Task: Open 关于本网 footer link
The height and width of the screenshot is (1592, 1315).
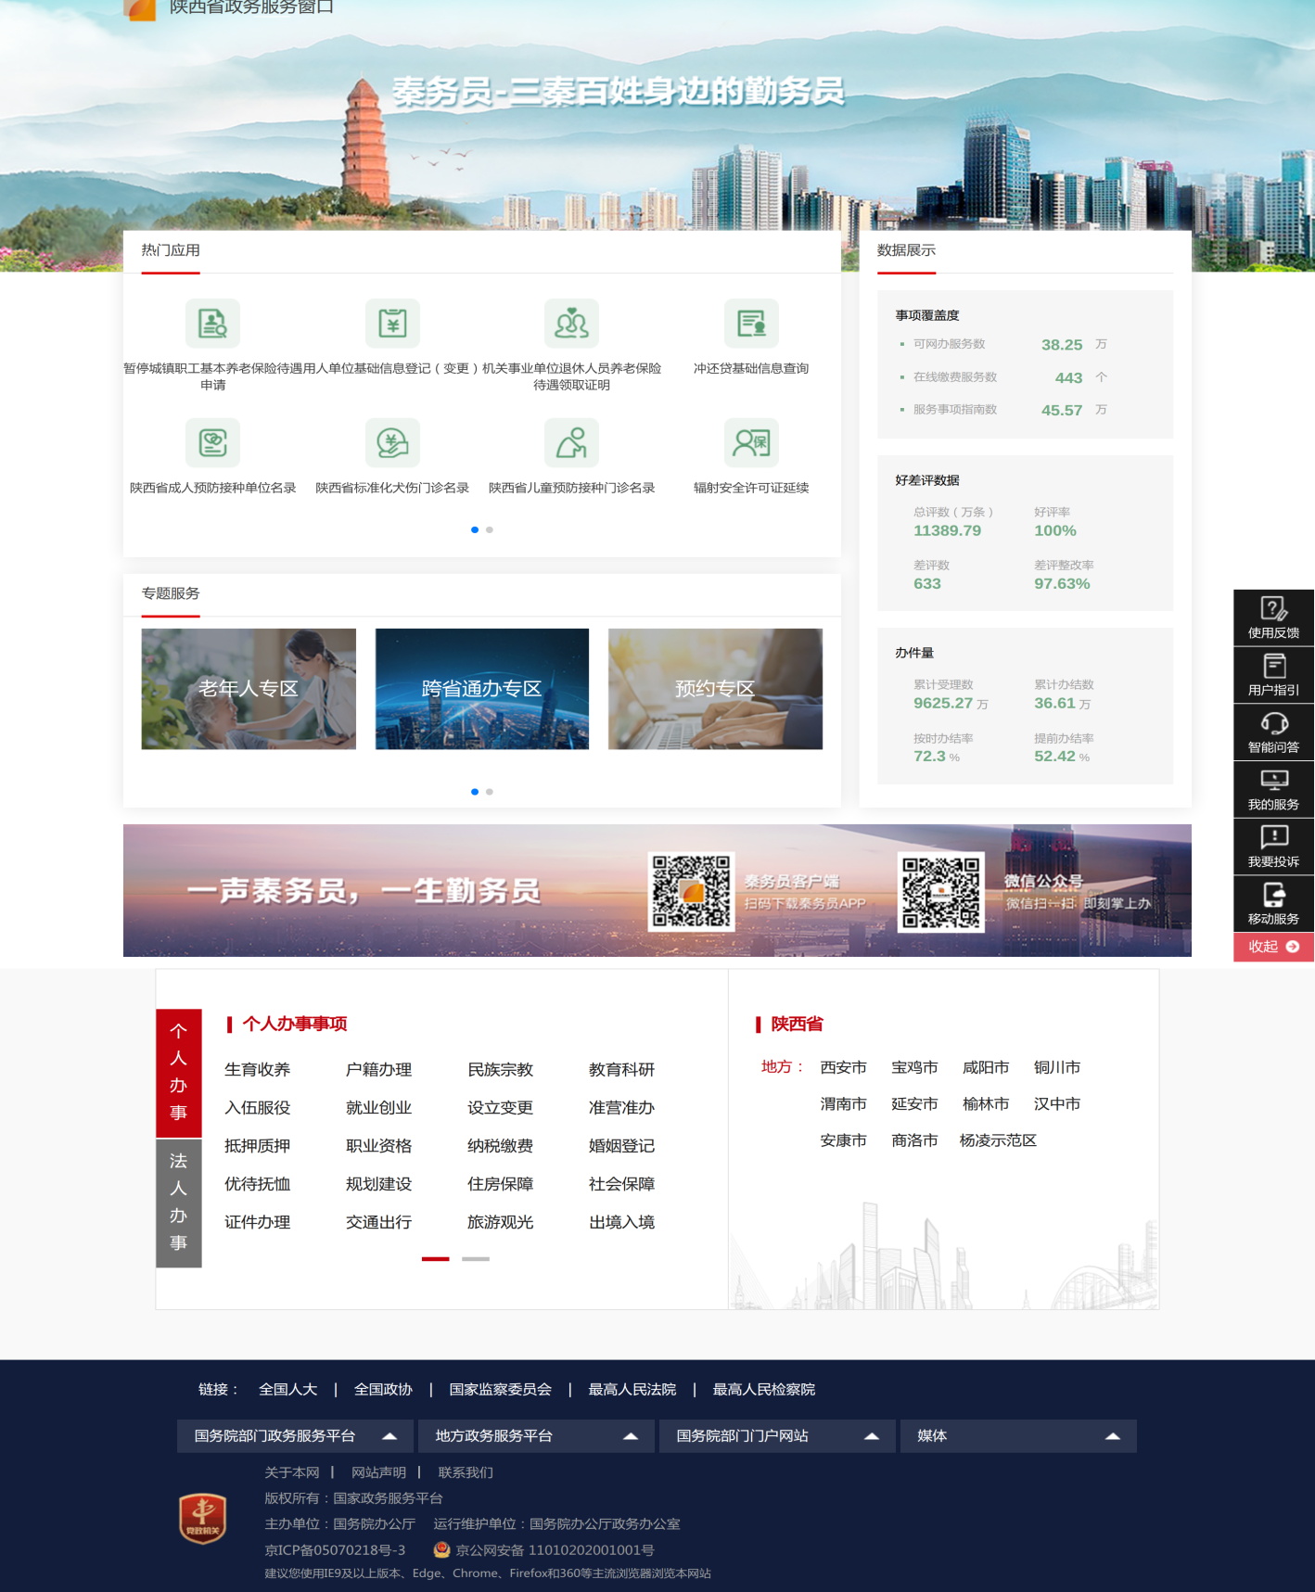Action: [292, 1472]
